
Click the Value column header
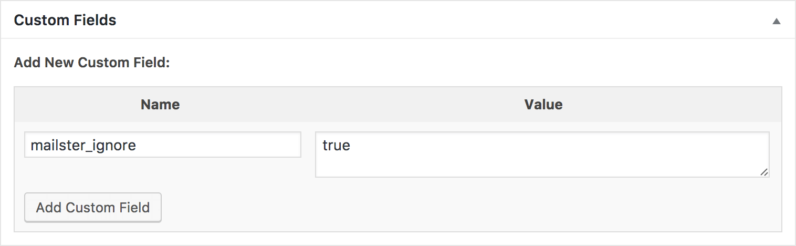[543, 105]
